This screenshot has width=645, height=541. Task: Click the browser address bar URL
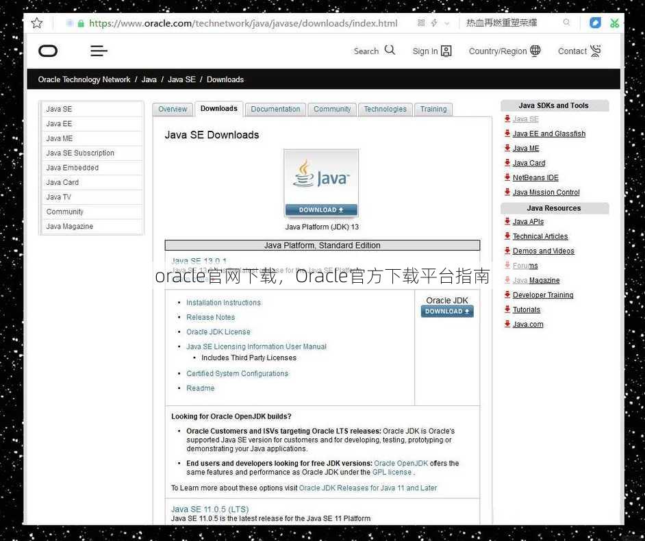242,23
